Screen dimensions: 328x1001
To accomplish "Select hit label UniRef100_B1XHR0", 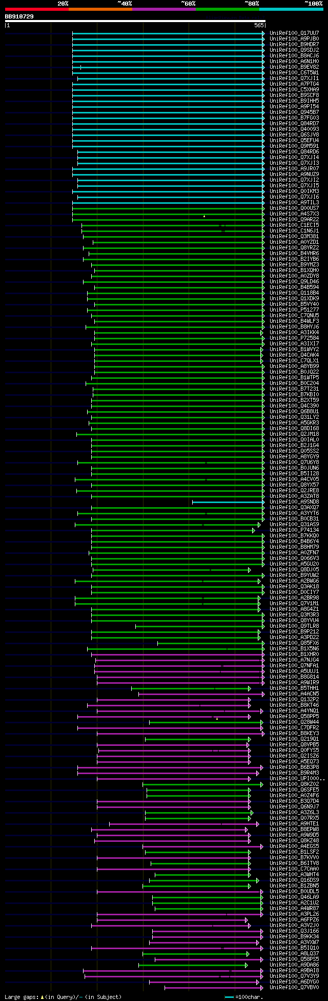I will (x=294, y=654).
